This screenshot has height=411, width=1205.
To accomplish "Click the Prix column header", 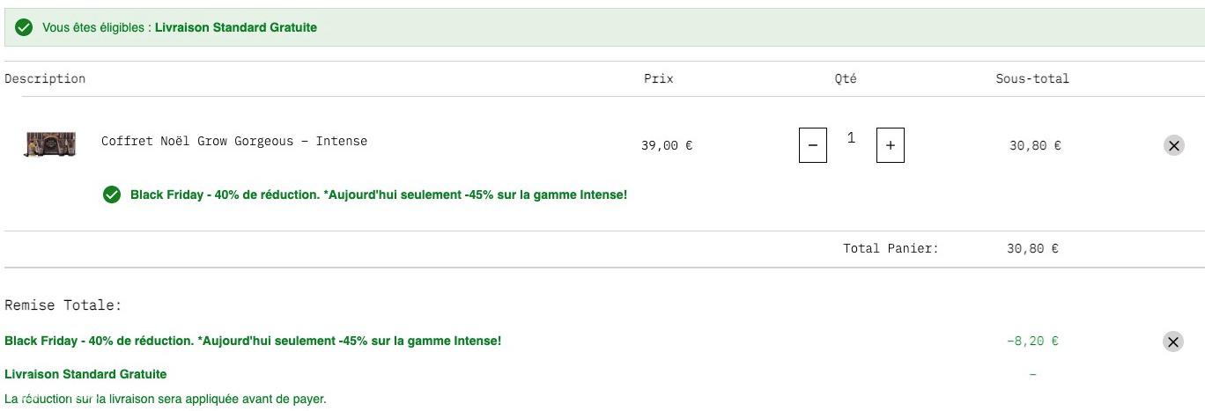I will (x=659, y=78).
